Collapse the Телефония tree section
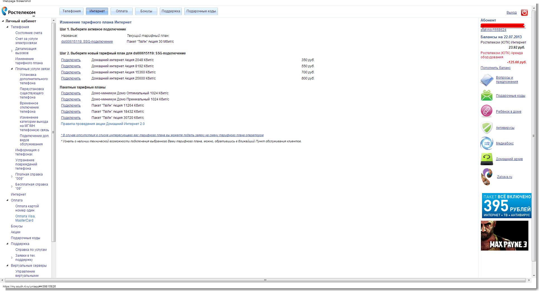 point(7,27)
